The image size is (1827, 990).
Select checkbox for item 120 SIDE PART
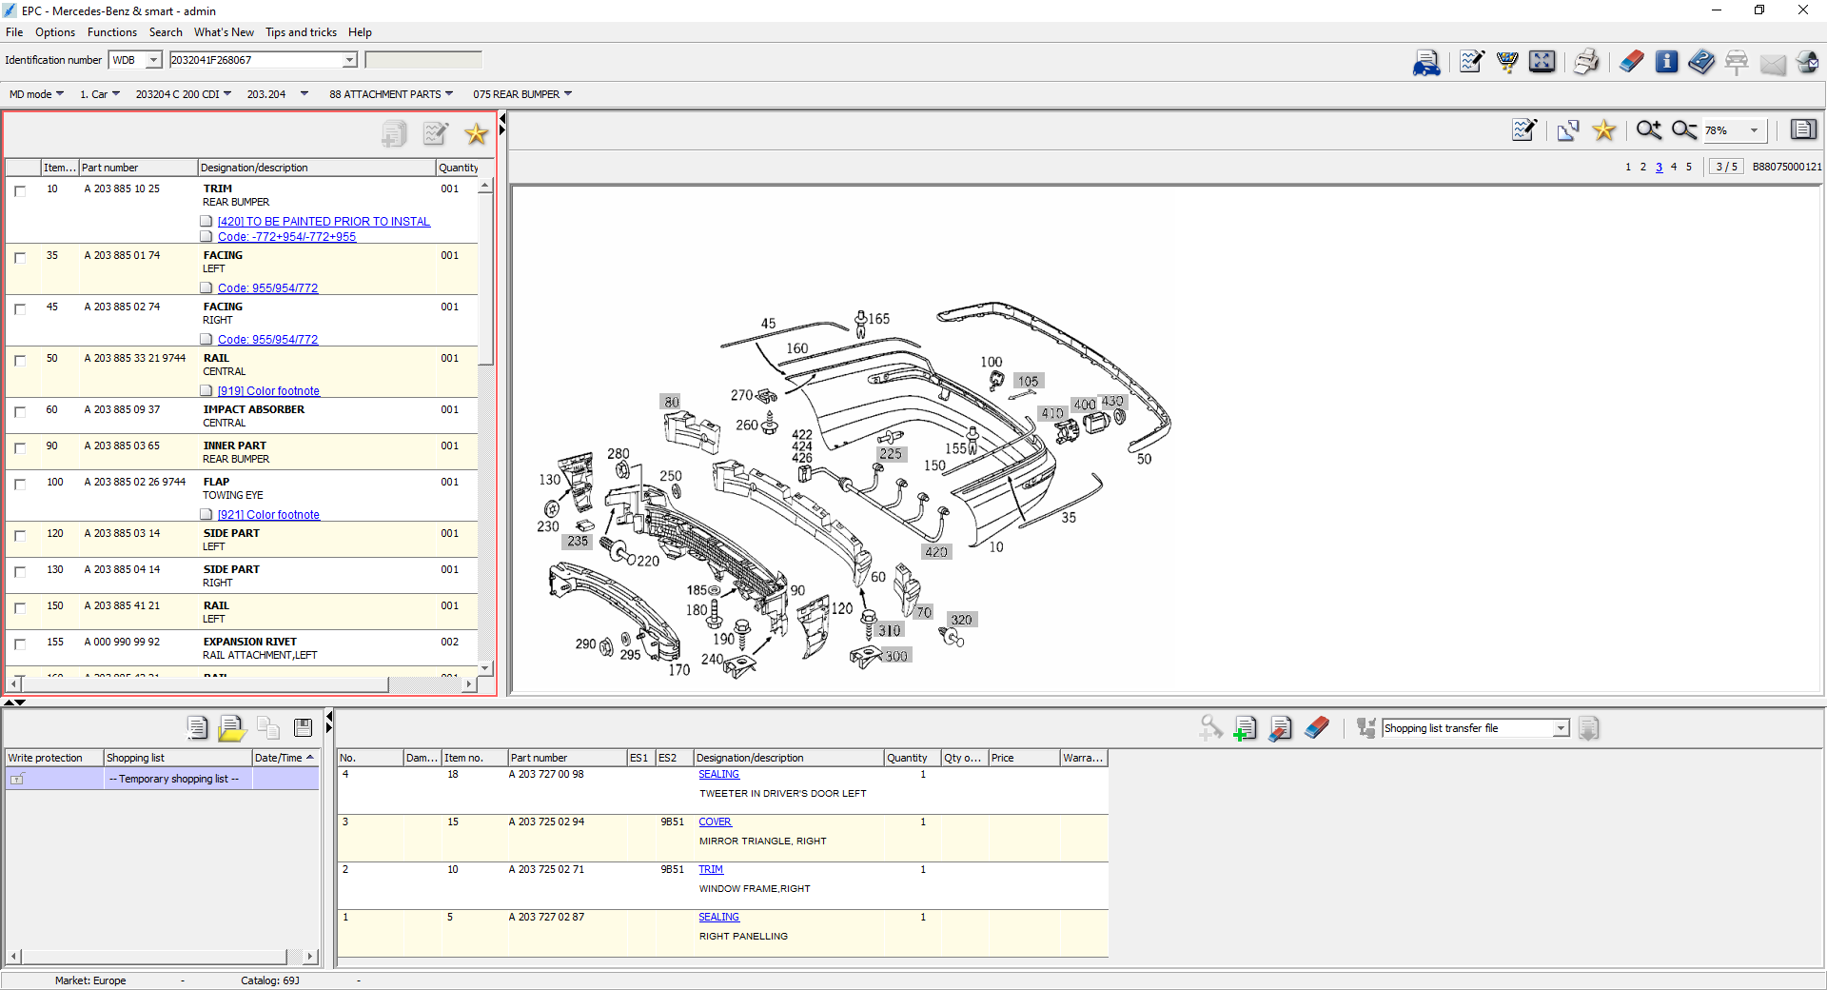pyautogui.click(x=20, y=535)
